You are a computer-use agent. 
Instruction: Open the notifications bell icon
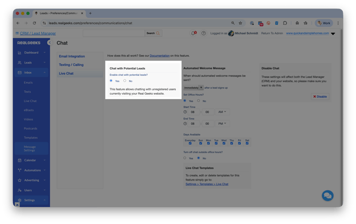(x=193, y=33)
